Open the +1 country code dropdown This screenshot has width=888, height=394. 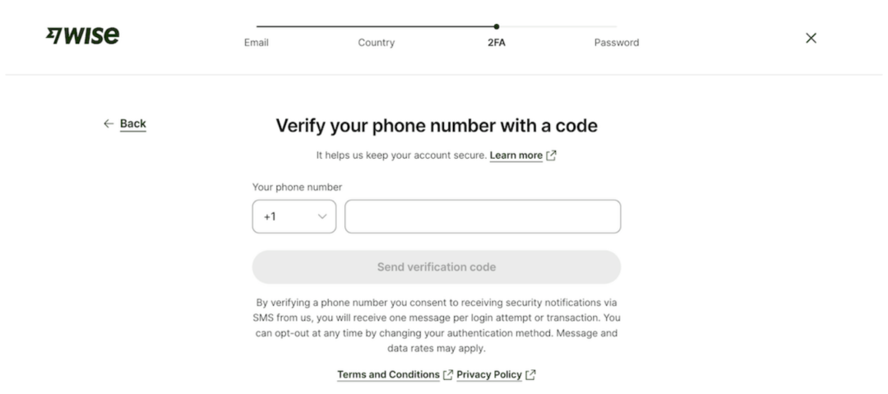[294, 216]
